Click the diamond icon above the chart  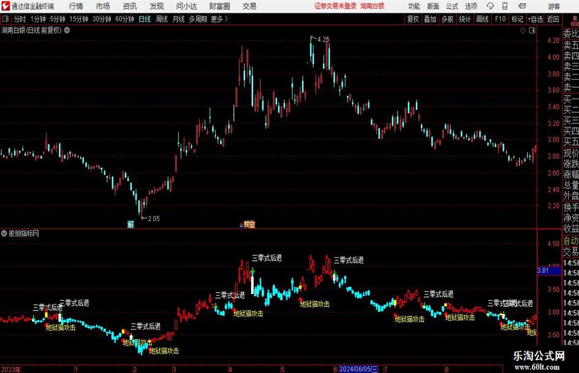click(x=523, y=31)
